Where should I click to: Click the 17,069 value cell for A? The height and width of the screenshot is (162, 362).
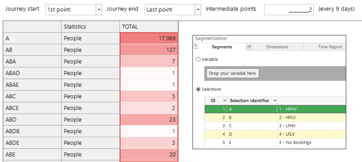click(149, 38)
